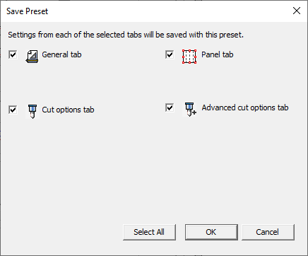Toggle the Panel tab checkbox
Screen dimensions: 308x256
point(170,54)
